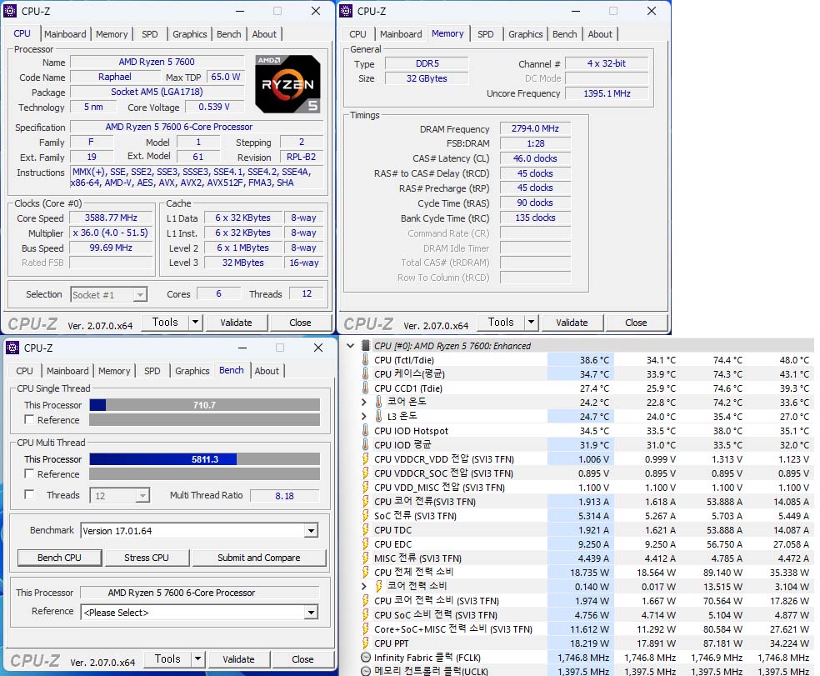Switch to the SPD tab in the Memory window
The image size is (820, 676).
tap(485, 34)
